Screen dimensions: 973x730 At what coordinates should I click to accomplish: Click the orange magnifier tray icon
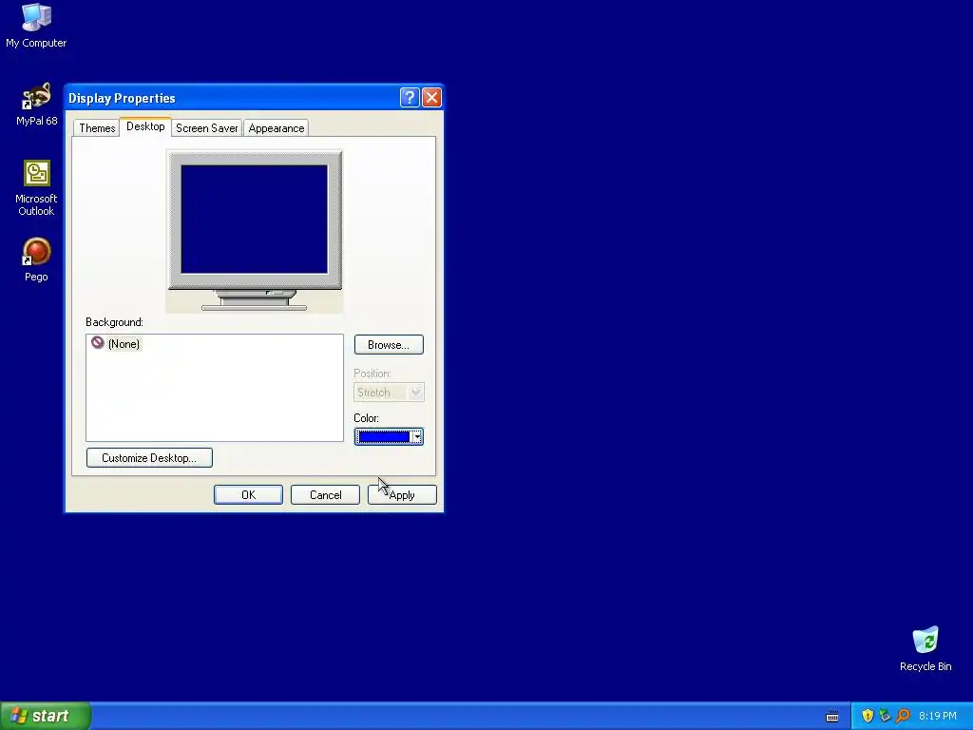903,716
